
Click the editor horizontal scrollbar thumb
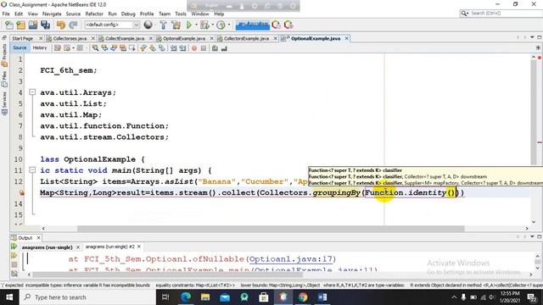pyautogui.click(x=271, y=229)
